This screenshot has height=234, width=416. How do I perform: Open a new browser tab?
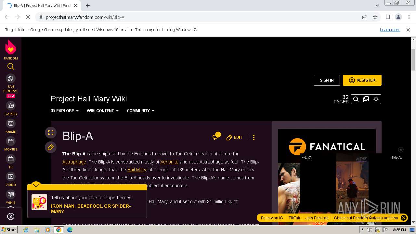coord(88,6)
